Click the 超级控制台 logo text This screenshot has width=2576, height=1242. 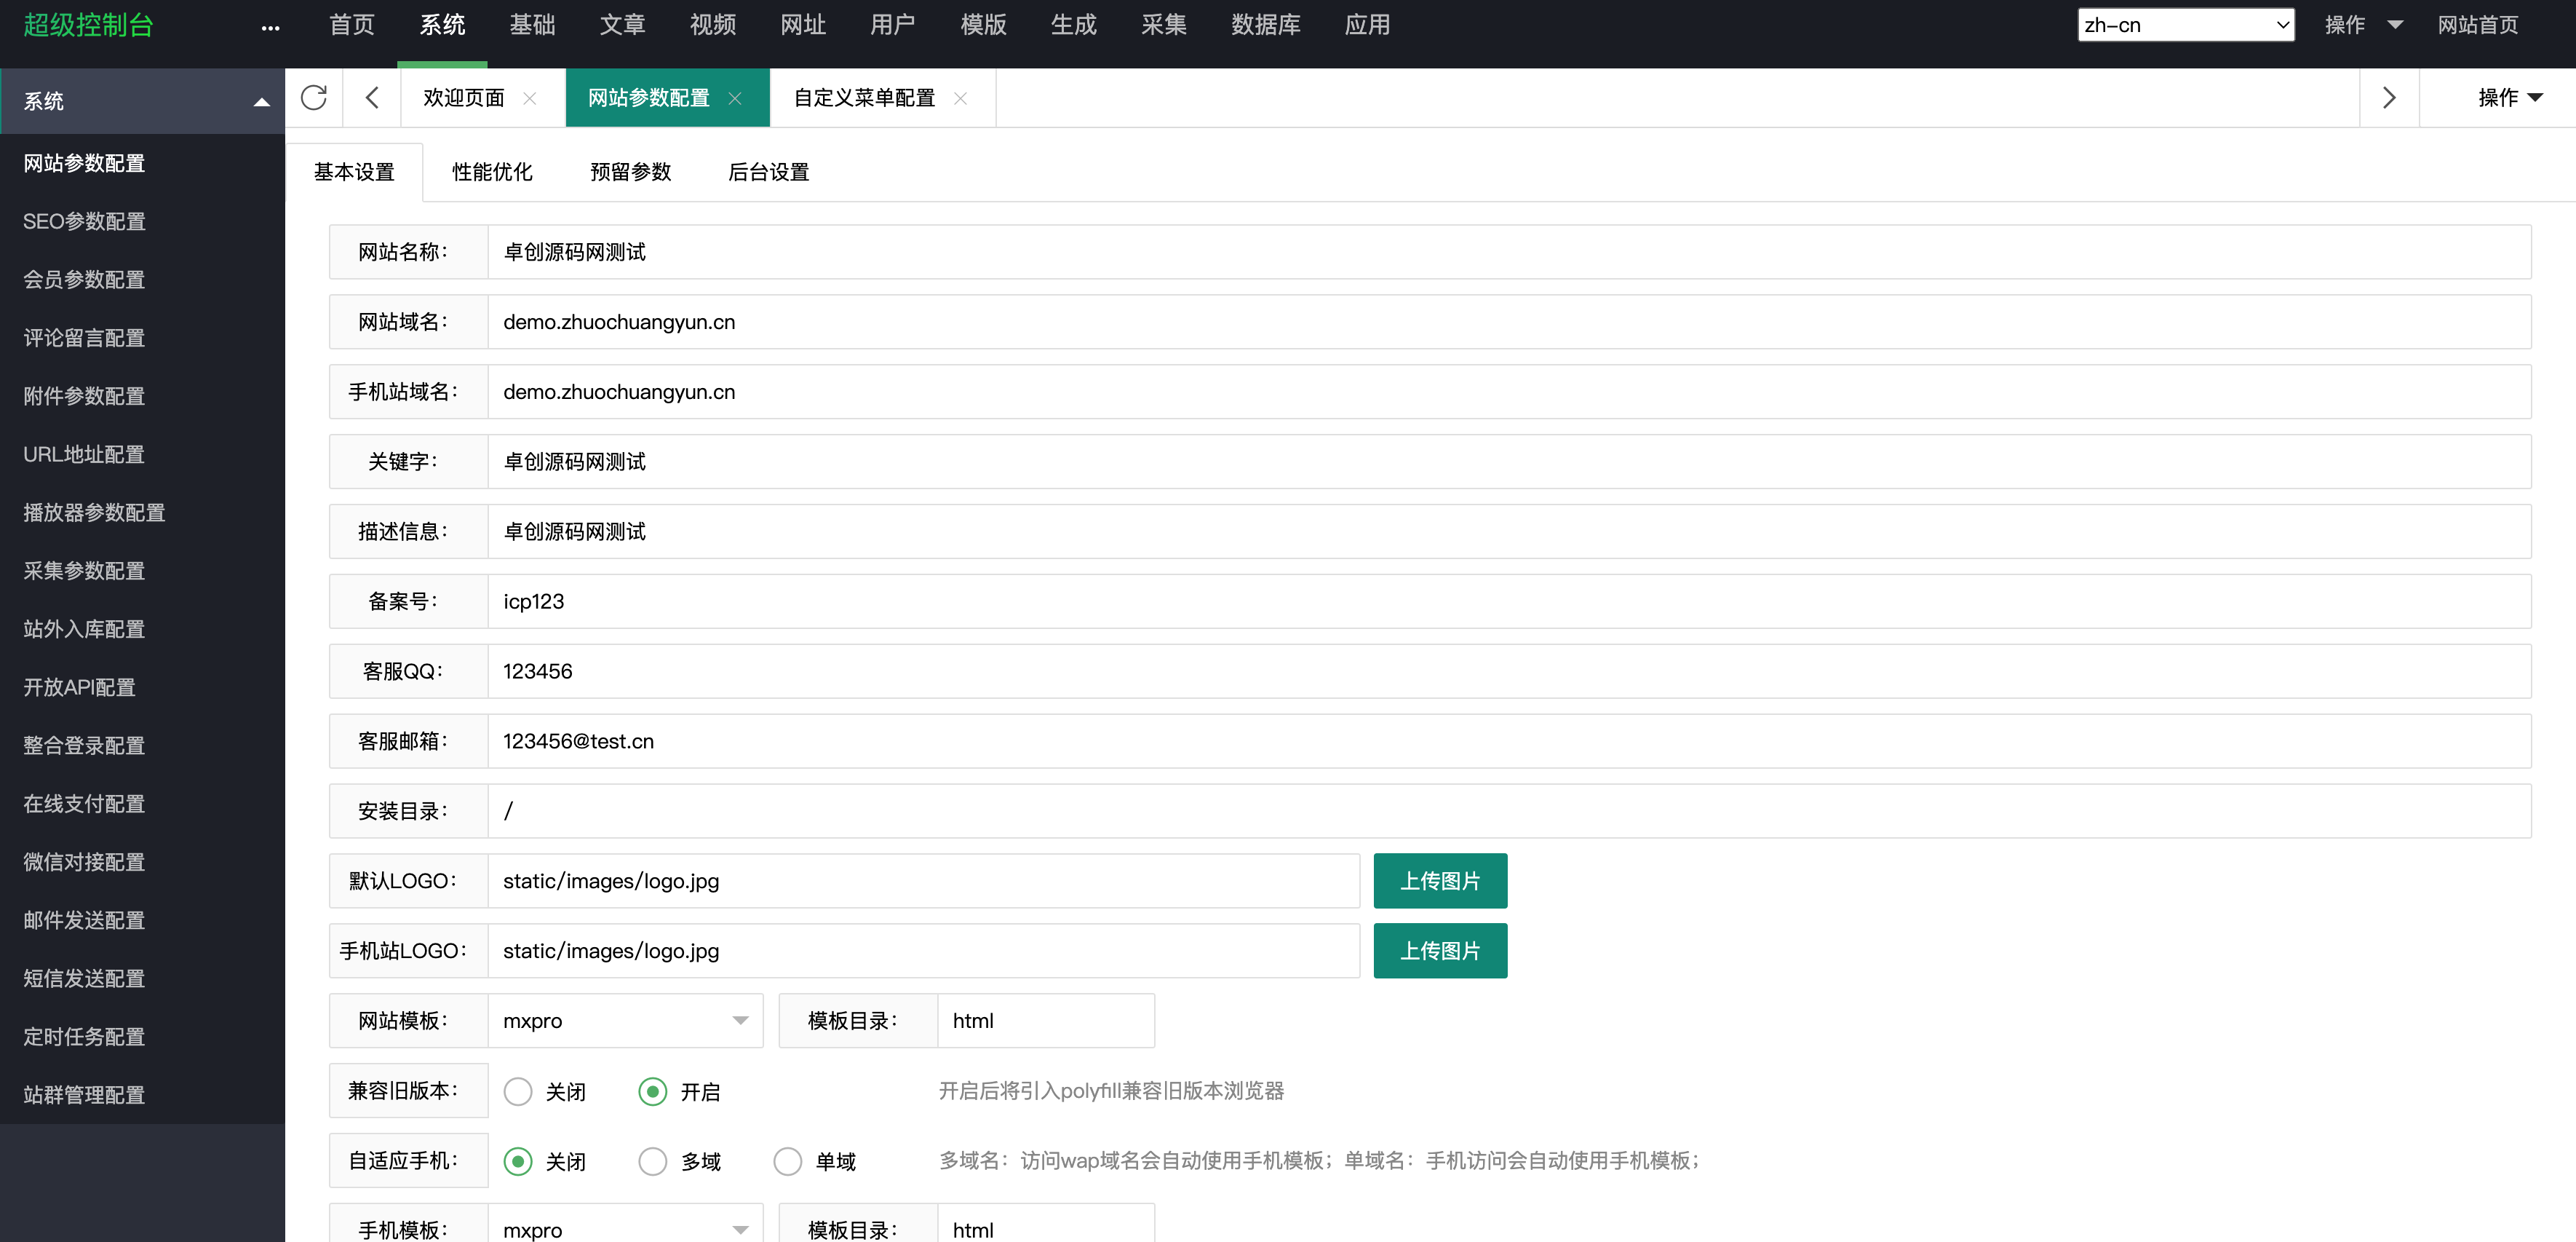88,25
